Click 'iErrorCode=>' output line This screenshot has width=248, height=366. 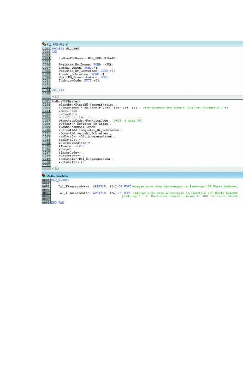tap(71, 152)
